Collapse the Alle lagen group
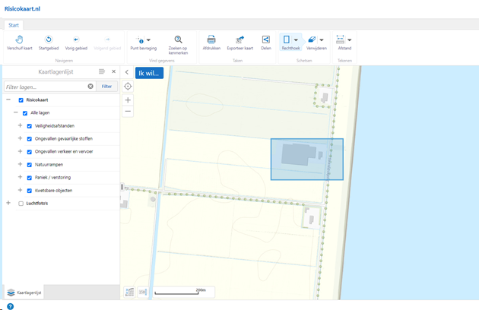479x310 pixels. click(x=14, y=113)
